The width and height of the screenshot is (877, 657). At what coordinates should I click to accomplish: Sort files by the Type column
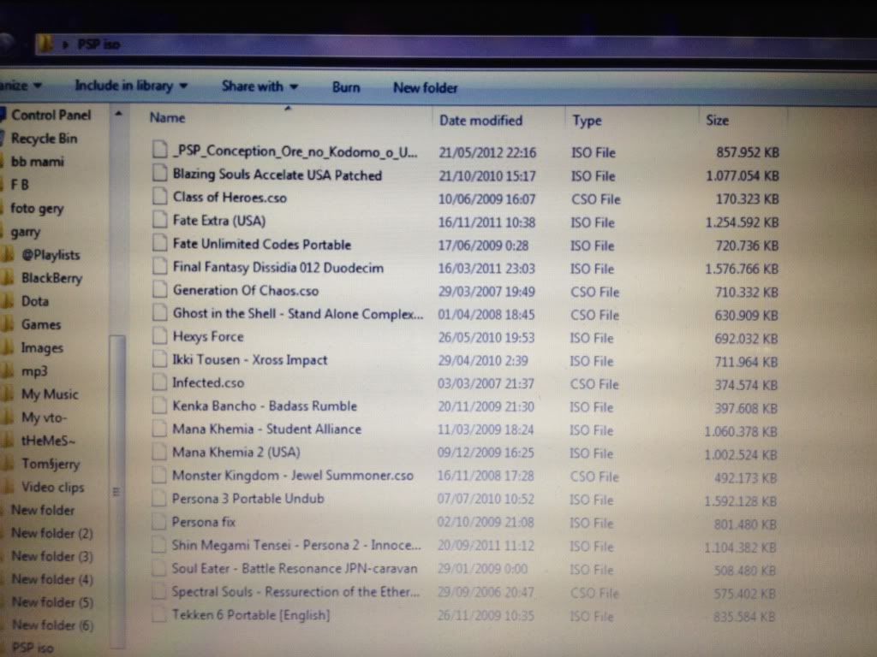coord(587,121)
